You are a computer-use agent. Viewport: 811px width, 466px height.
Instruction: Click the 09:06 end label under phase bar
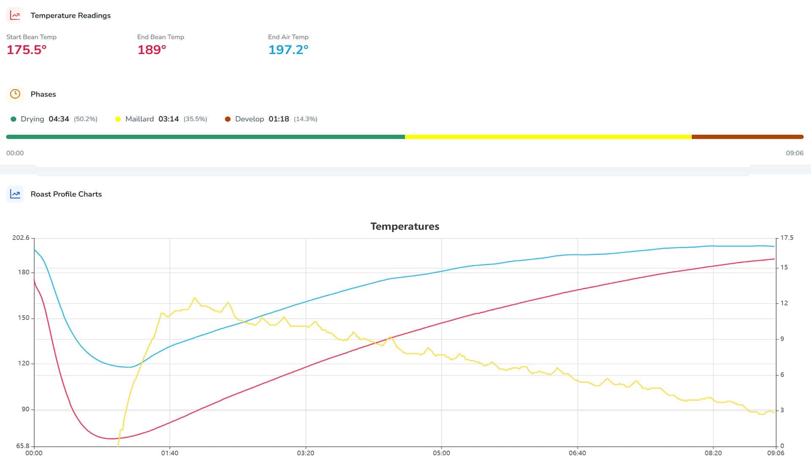click(795, 153)
